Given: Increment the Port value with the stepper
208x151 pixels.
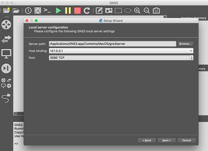Looking at the screenshot, I should tap(192, 57).
